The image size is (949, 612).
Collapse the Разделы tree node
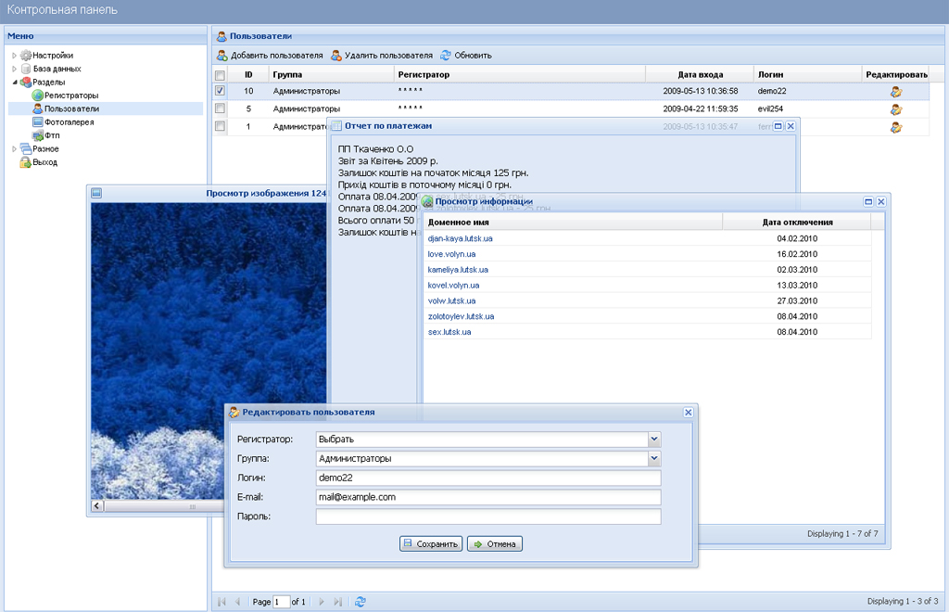[15, 82]
